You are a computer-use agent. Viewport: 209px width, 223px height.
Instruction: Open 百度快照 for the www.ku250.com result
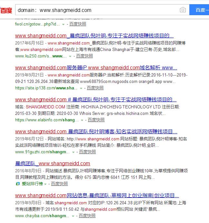[85, 56]
